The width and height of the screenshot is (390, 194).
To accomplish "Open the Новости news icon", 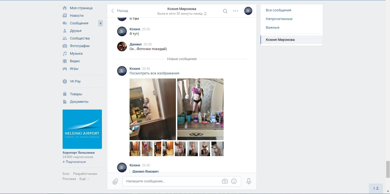I will (x=65, y=15).
